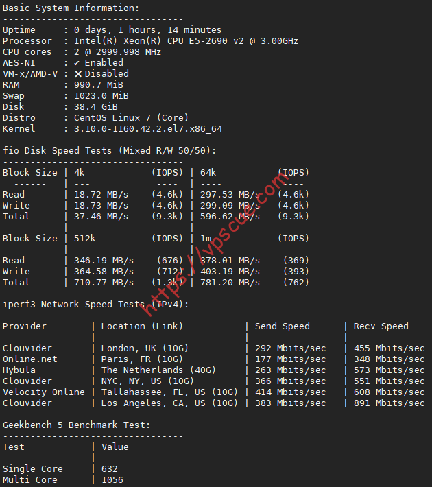
Task: Click the Recv Speed column header
Action: click(x=381, y=326)
